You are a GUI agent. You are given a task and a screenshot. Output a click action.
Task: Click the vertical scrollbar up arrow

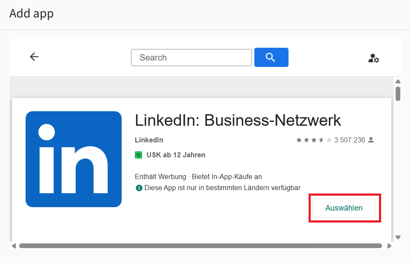pyautogui.click(x=398, y=81)
